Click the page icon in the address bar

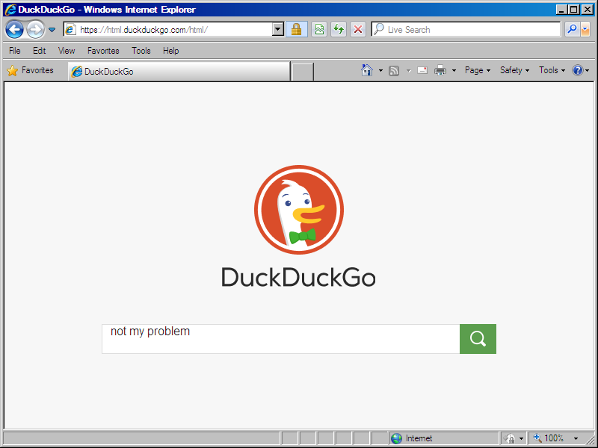[x=70, y=30]
